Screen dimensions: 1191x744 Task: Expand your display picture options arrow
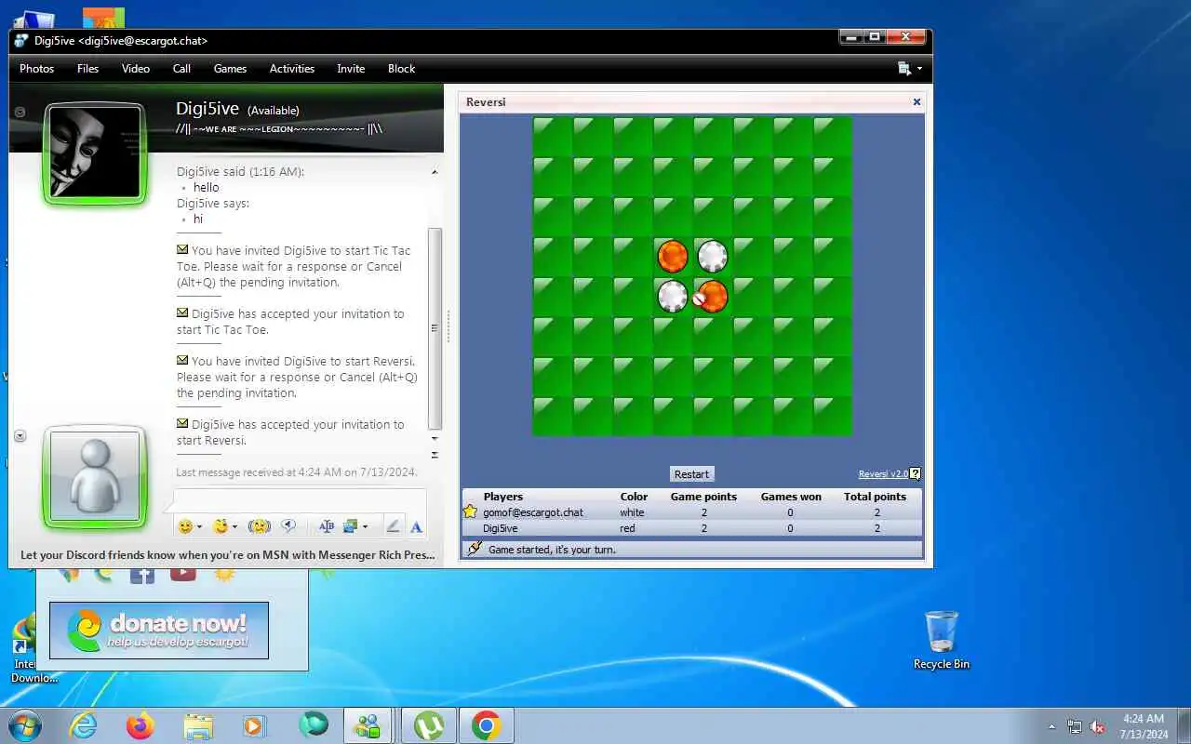click(x=20, y=435)
